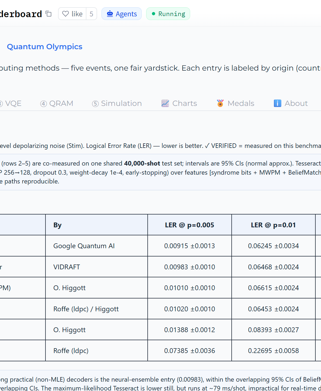
Task: Click the By column header
Action: pyautogui.click(x=97, y=225)
